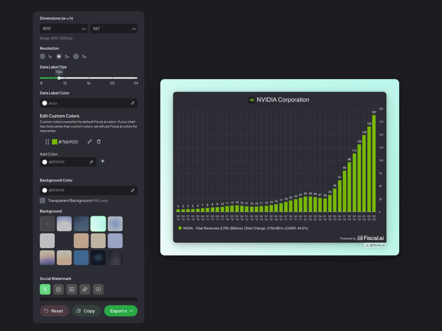442x331 pixels.
Task: Select the solid dark navy background in the middle row
Action: click(64, 241)
